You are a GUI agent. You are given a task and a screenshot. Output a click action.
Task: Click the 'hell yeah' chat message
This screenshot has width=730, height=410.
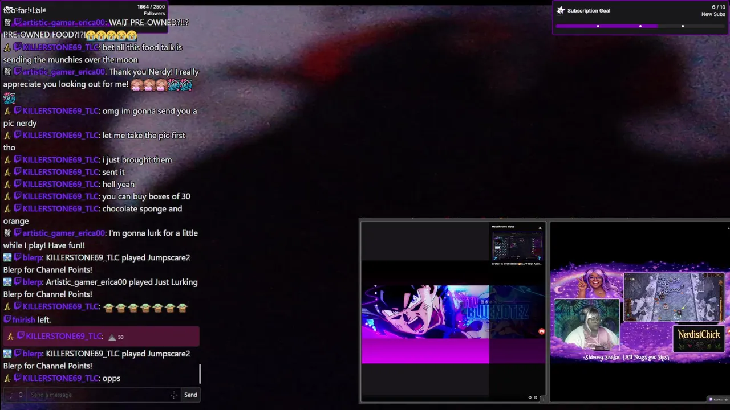tap(118, 184)
